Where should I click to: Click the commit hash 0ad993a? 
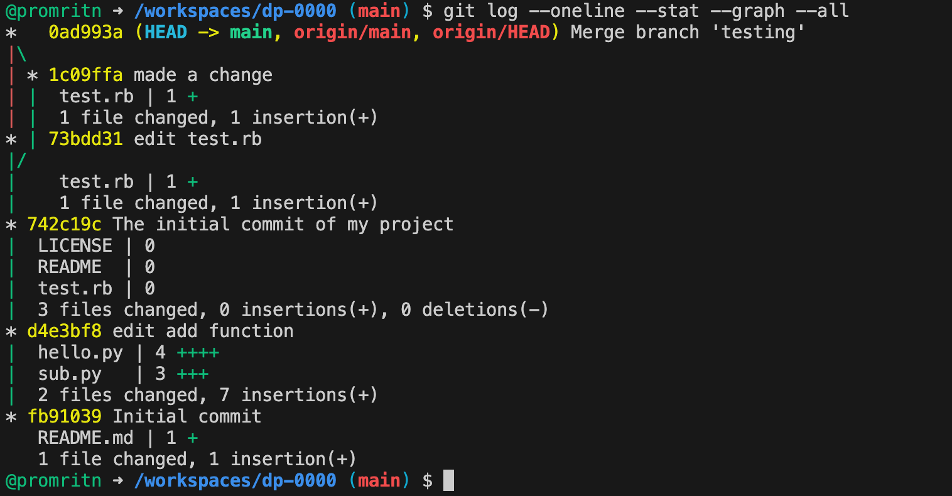pyautogui.click(x=85, y=32)
